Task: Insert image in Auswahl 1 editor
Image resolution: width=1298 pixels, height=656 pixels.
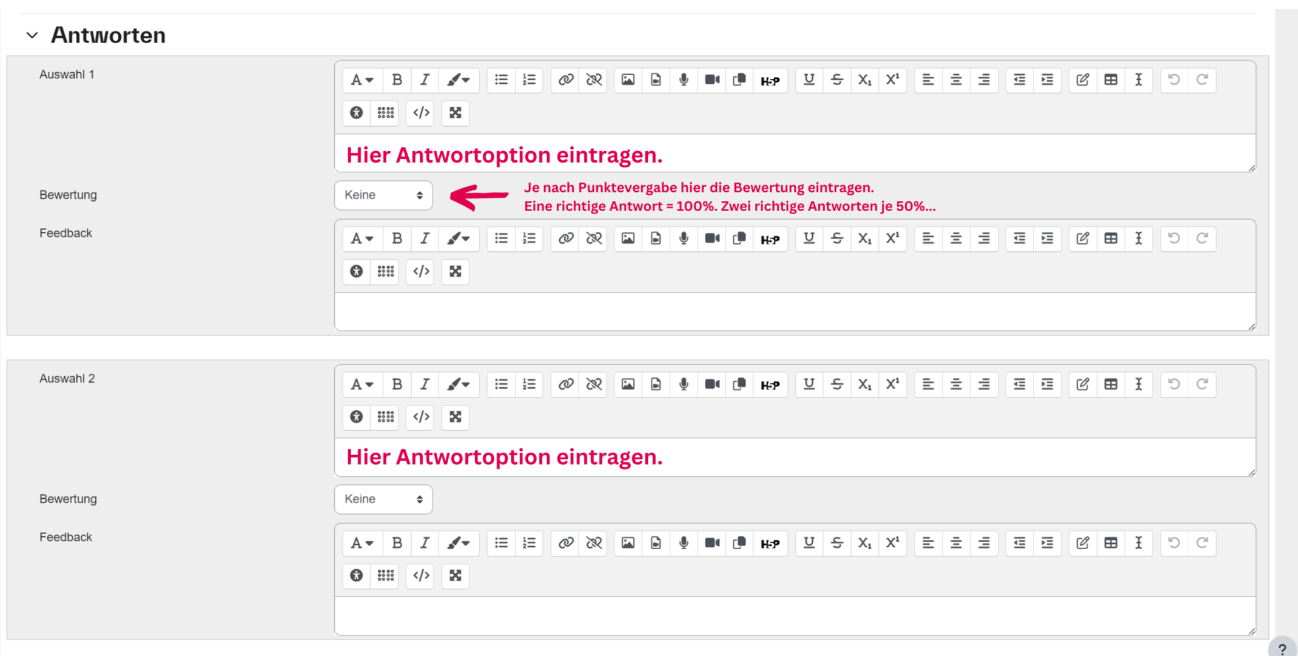Action: click(x=628, y=79)
